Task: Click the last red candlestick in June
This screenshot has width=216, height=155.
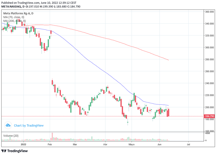Action: 168,112
